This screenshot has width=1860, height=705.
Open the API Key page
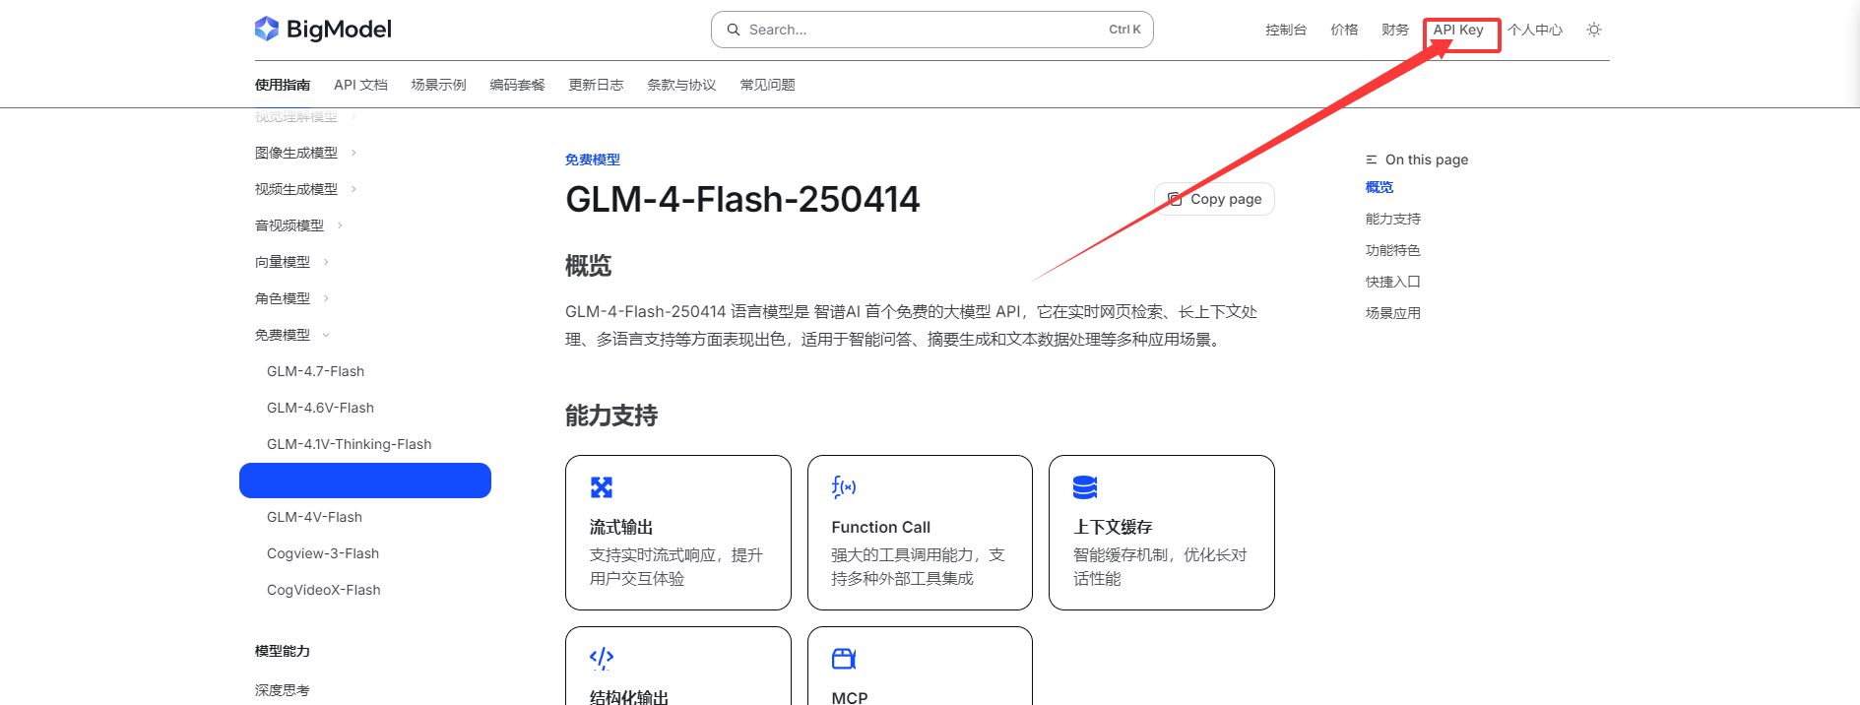[1458, 30]
